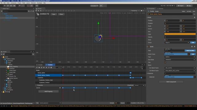Toggle the Trim checkbox in Sprite component
Screen dimensions: 197x110
click(x=165, y=62)
